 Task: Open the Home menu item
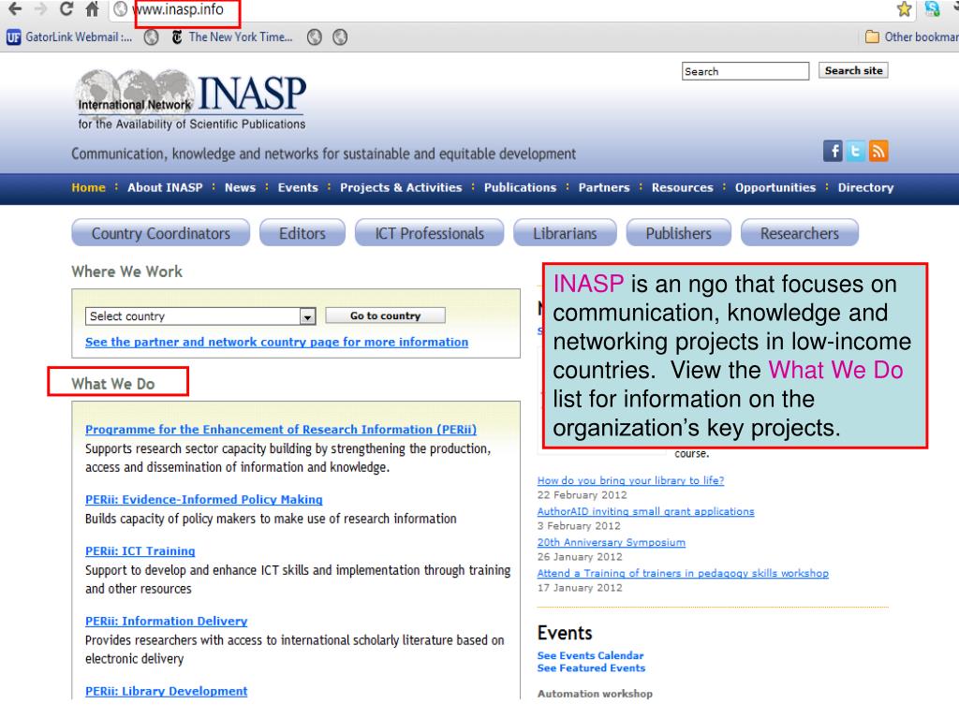(89, 187)
